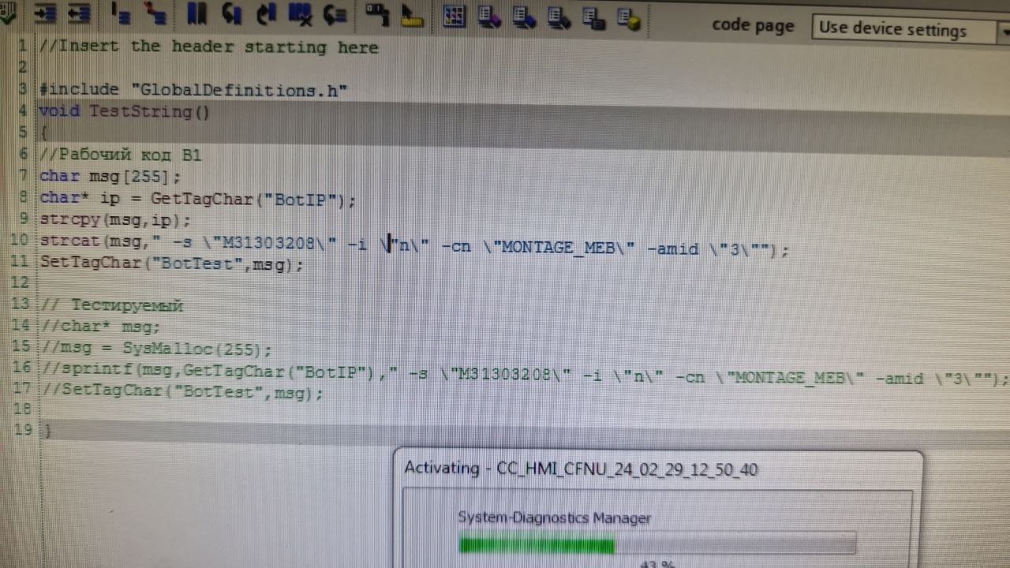Click the '// Тестируемый' comment line
The image size is (1010, 568).
[111, 305]
